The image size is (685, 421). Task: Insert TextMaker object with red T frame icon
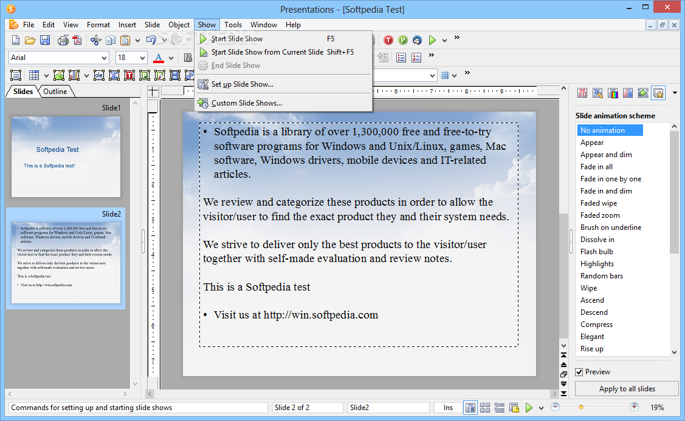pos(129,75)
